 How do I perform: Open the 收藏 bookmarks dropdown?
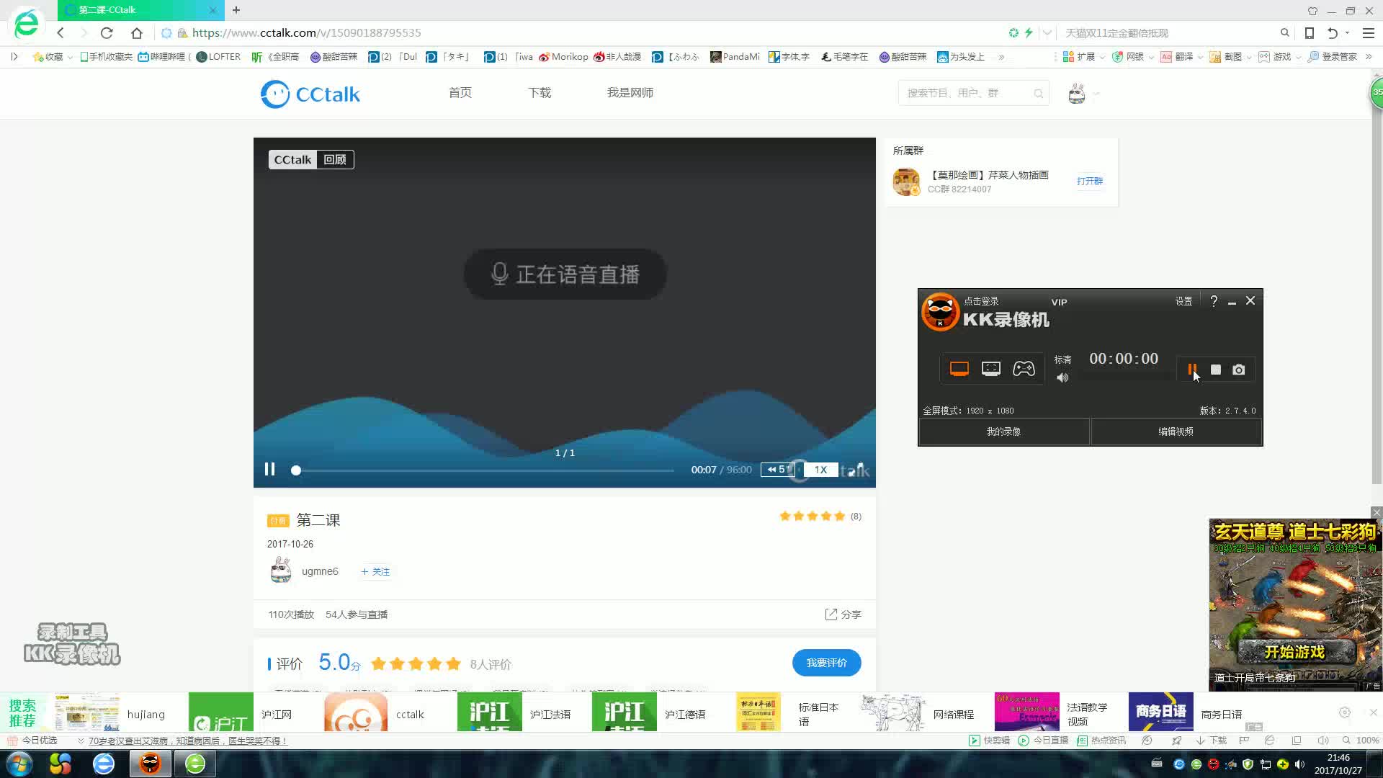coord(53,56)
